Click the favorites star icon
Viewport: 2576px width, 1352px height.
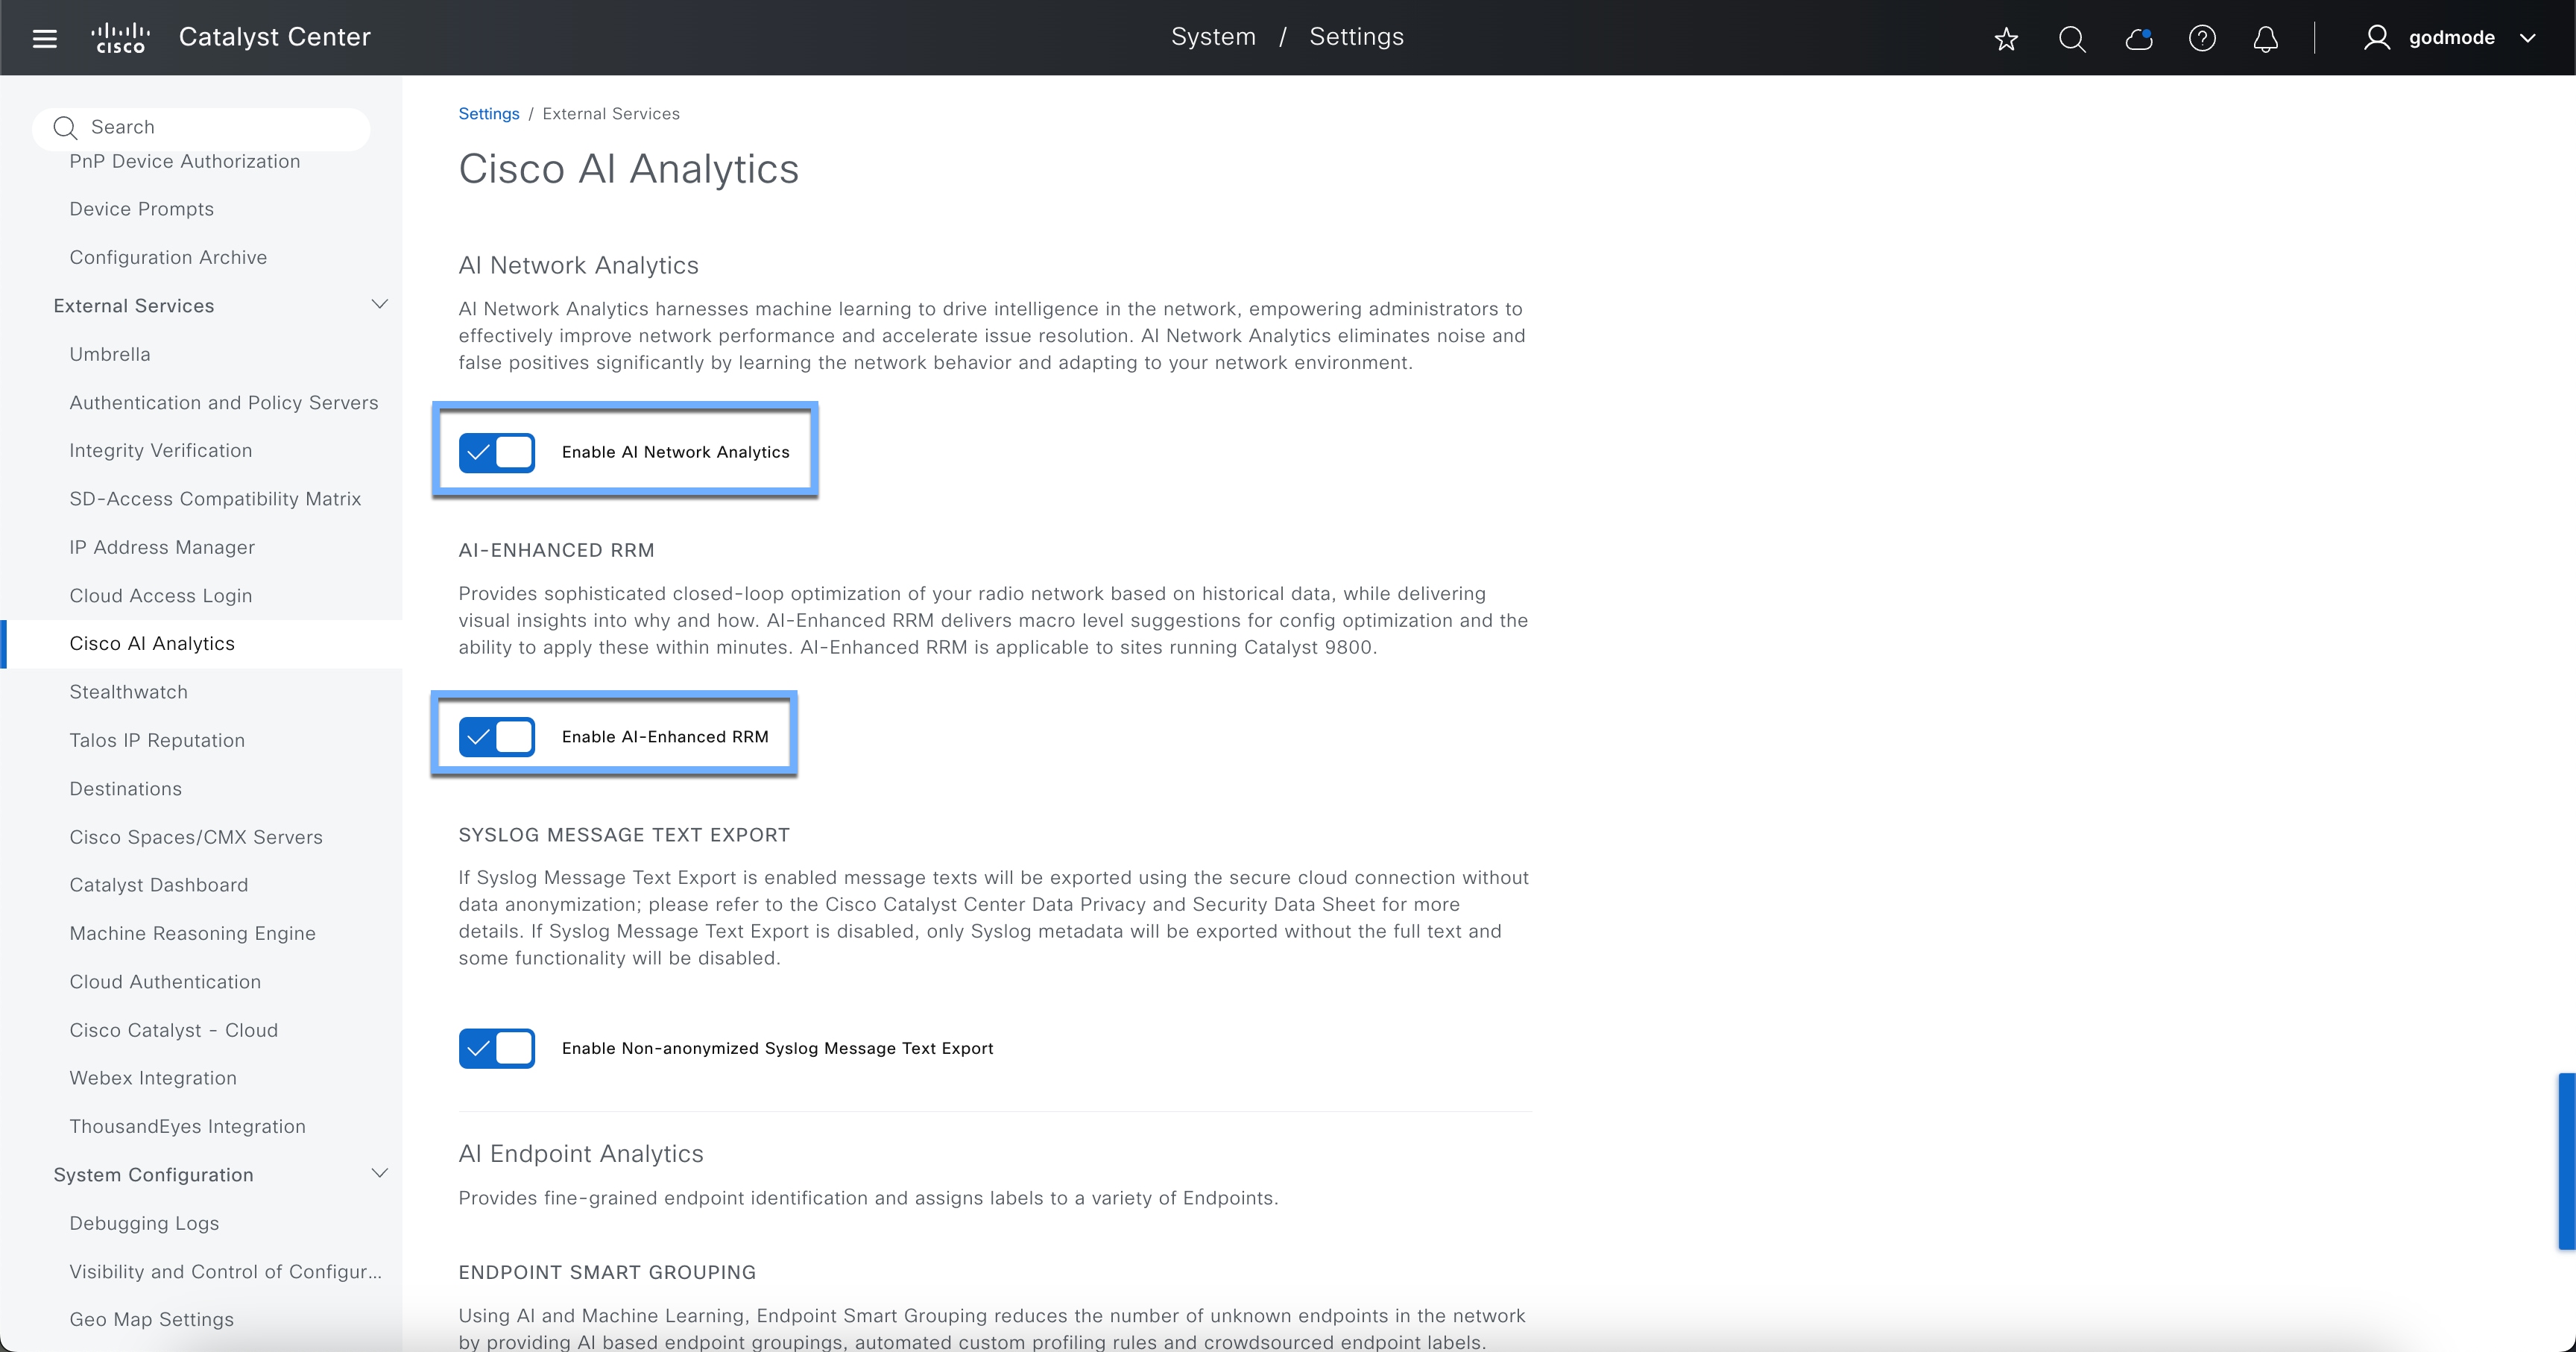pos(2006,39)
